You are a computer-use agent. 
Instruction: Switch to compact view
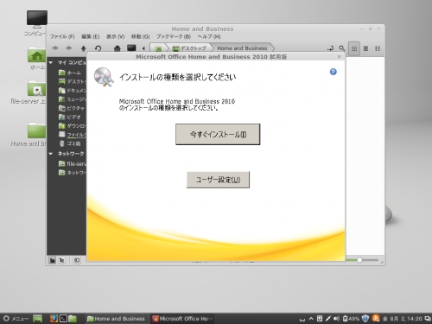[x=378, y=48]
